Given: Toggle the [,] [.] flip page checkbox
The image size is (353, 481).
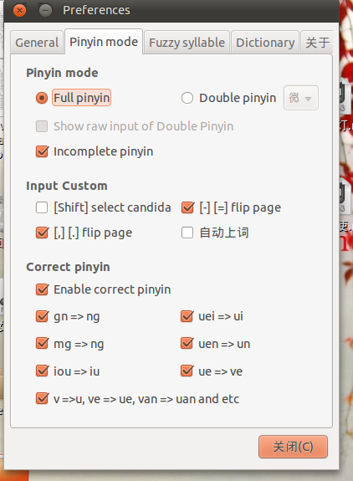Looking at the screenshot, I should coord(42,233).
